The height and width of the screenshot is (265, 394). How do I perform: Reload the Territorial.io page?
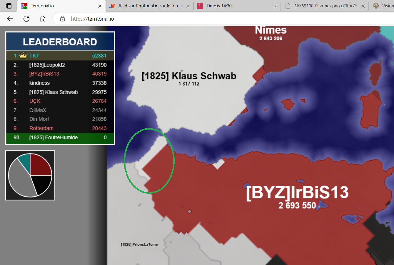(x=26, y=19)
